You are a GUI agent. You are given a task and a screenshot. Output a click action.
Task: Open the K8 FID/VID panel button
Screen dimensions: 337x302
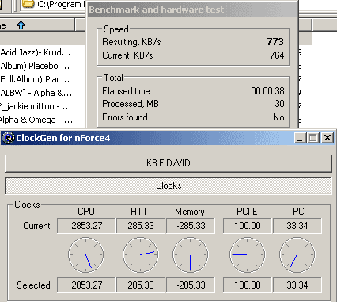coord(168,163)
